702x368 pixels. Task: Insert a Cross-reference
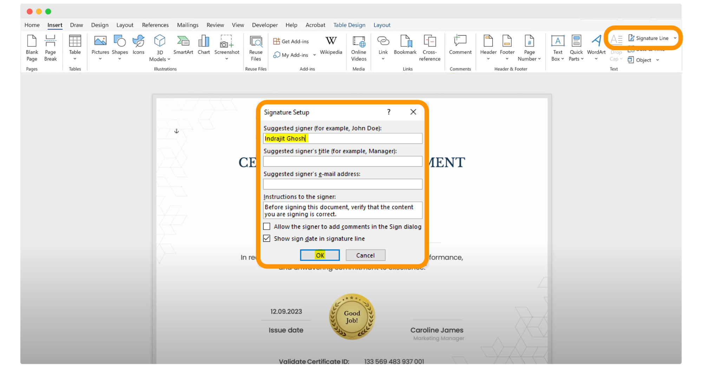coord(429,48)
